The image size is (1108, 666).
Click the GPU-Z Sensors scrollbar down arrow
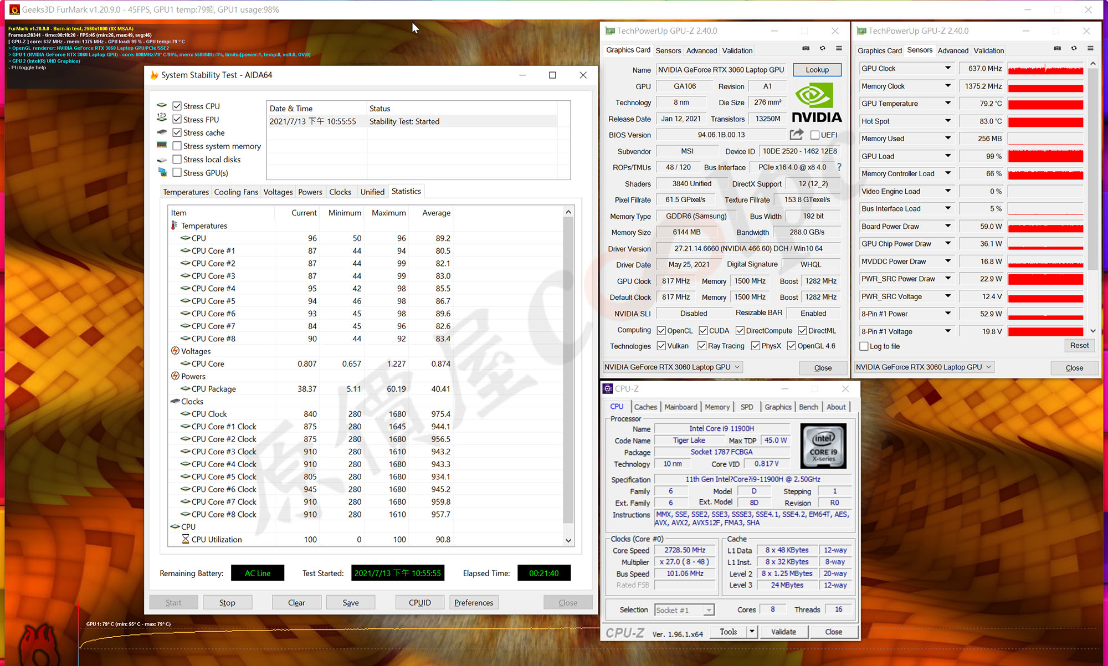pyautogui.click(x=1092, y=331)
